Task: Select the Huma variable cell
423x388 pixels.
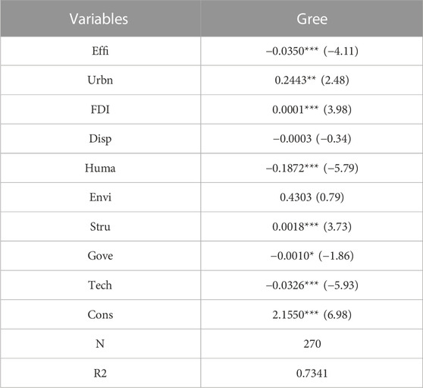Action: [x=100, y=168]
